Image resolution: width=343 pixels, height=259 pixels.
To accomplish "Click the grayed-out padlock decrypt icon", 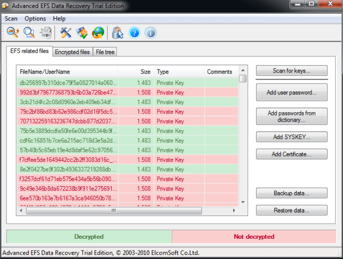I will (x=46, y=33).
